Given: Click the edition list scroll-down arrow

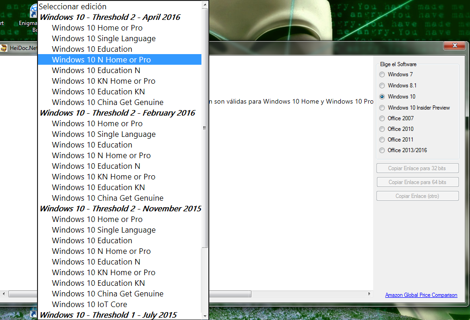Looking at the screenshot, I should click(204, 316).
